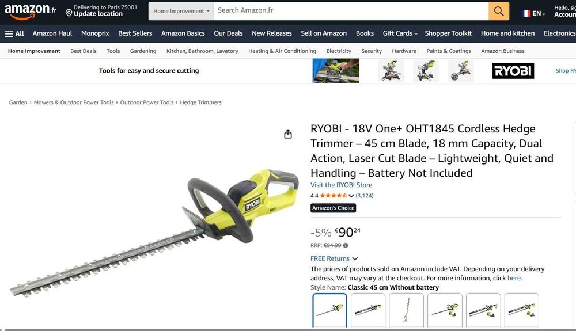576x331 pixels.
Task: Click the RYOBI brand logo banner
Action: pos(513,71)
